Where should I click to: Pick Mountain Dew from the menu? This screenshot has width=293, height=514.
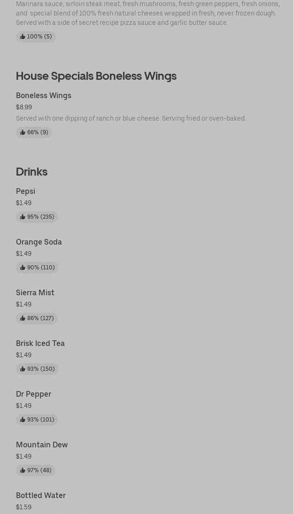pyautogui.click(x=42, y=445)
